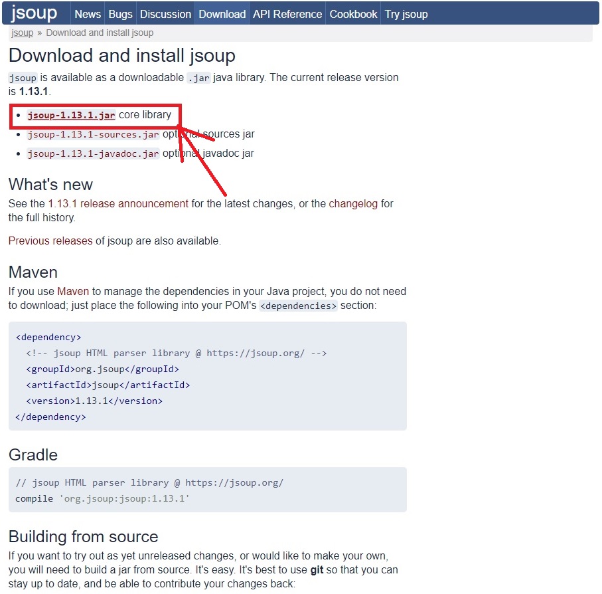The image size is (602, 594).
Task: Click the version 1.13.1 line in snippet
Action: tap(94, 401)
